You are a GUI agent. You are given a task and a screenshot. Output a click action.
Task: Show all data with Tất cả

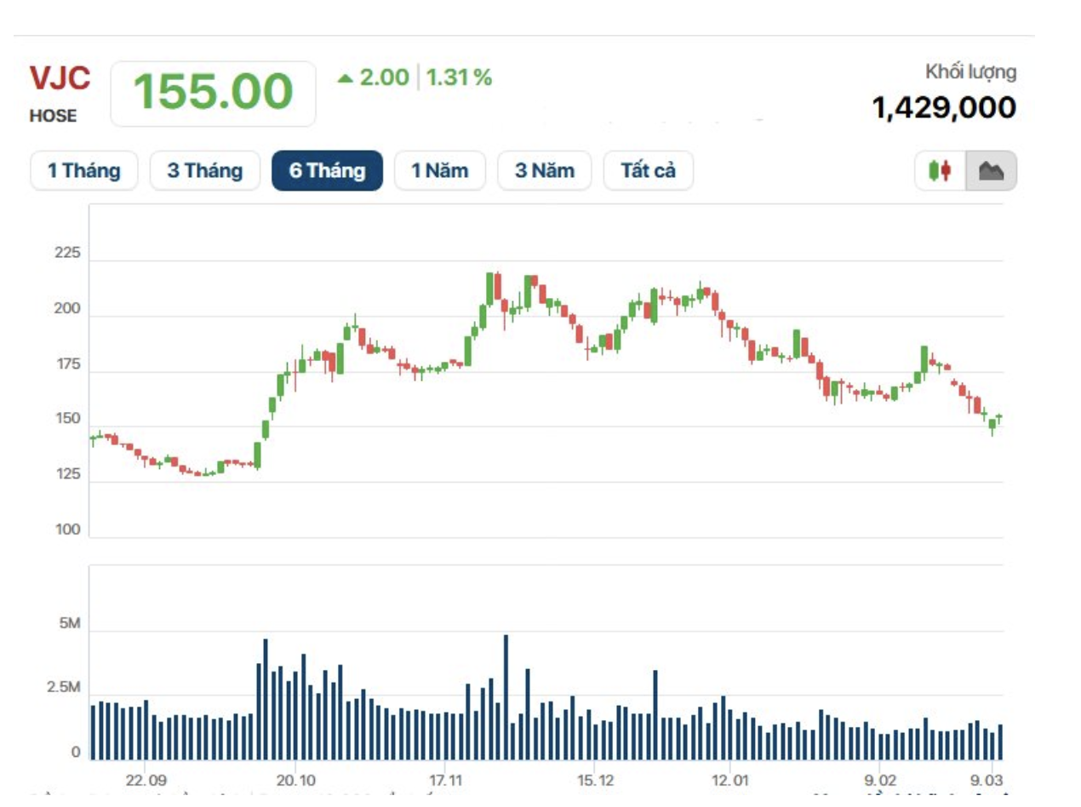[x=648, y=171]
